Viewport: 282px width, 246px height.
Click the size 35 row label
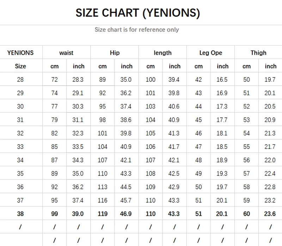[x=20, y=173]
